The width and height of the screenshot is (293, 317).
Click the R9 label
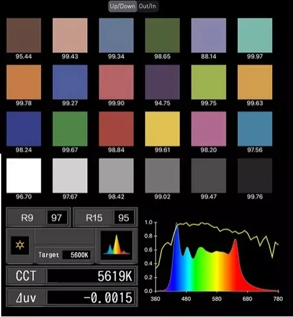[27, 218]
